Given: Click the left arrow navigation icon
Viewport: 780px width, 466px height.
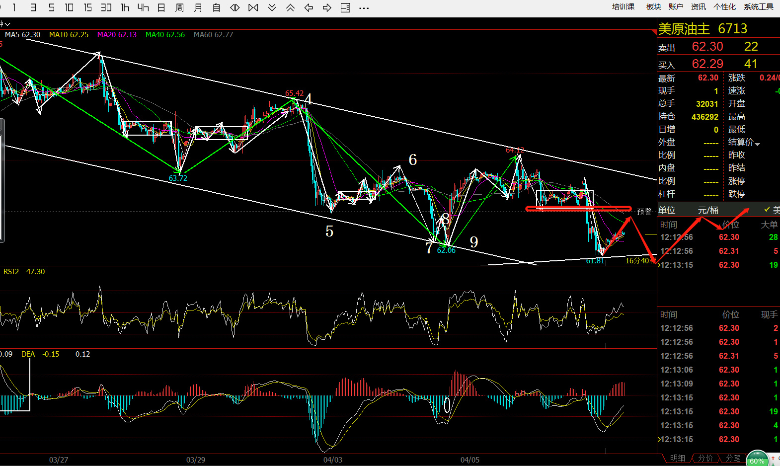Looking at the screenshot, I should click(x=309, y=7).
